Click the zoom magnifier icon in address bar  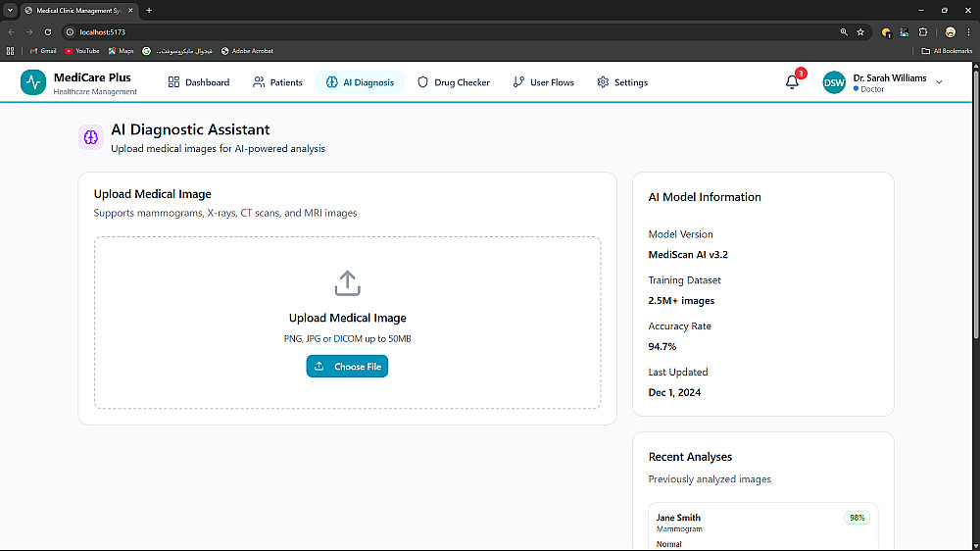844,32
